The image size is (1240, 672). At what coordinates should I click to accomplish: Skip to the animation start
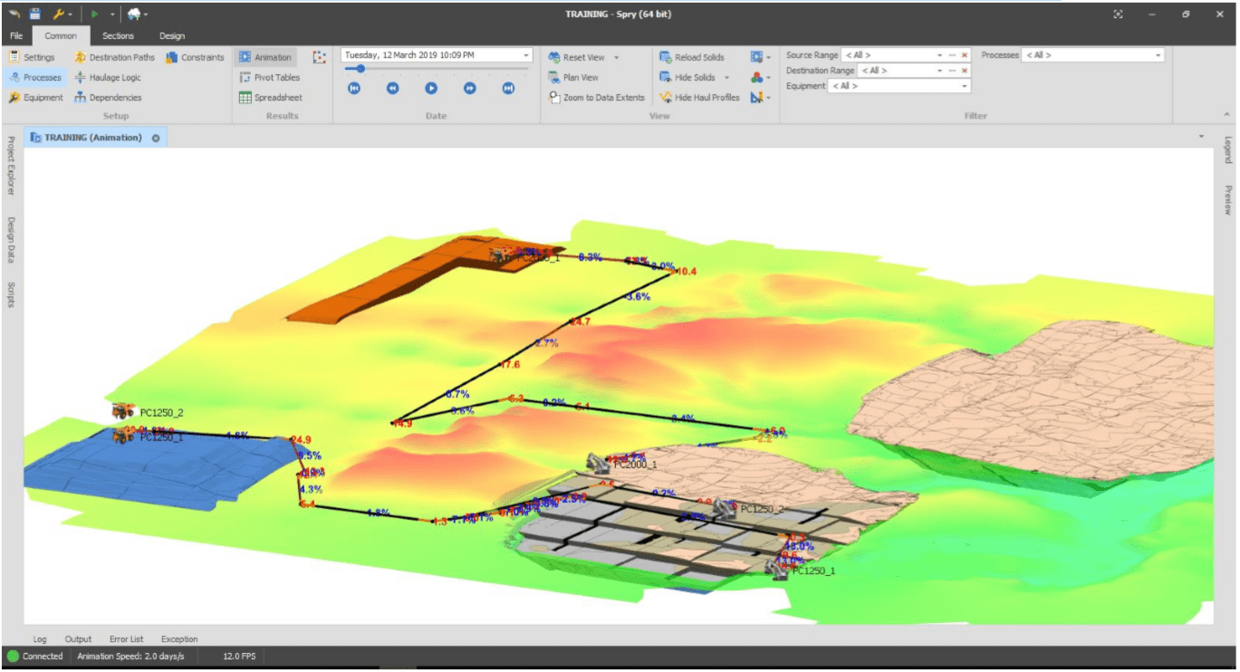click(x=354, y=88)
